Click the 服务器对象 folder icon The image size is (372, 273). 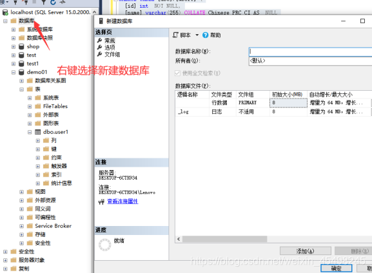click(x=14, y=260)
